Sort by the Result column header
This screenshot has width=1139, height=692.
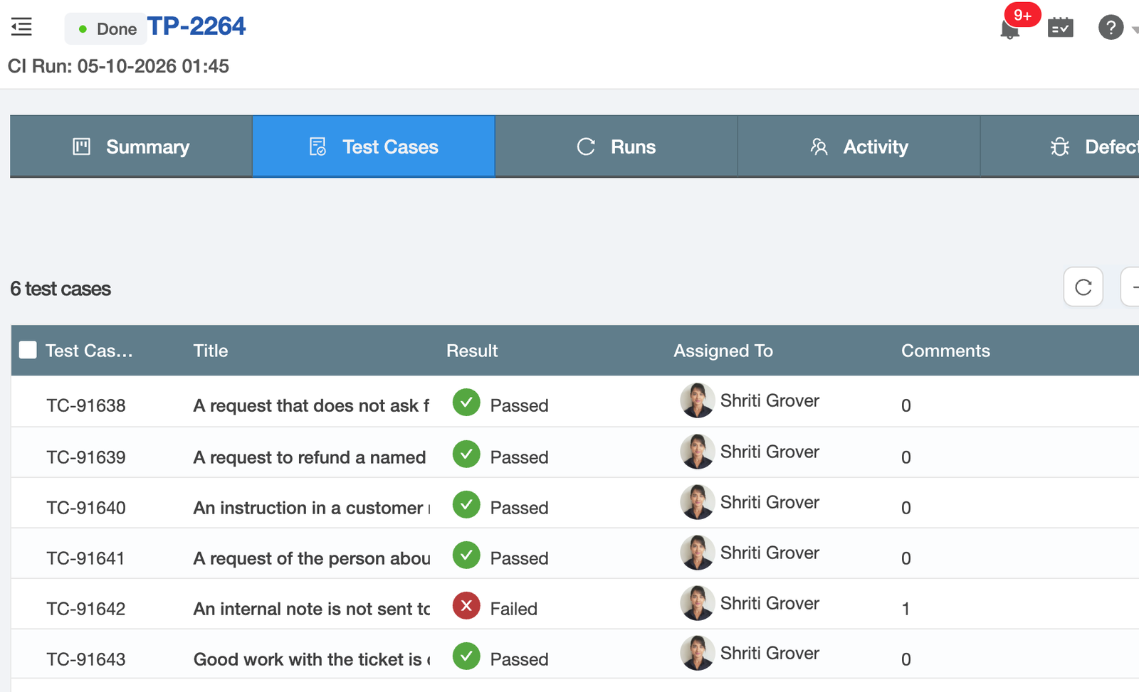(472, 351)
